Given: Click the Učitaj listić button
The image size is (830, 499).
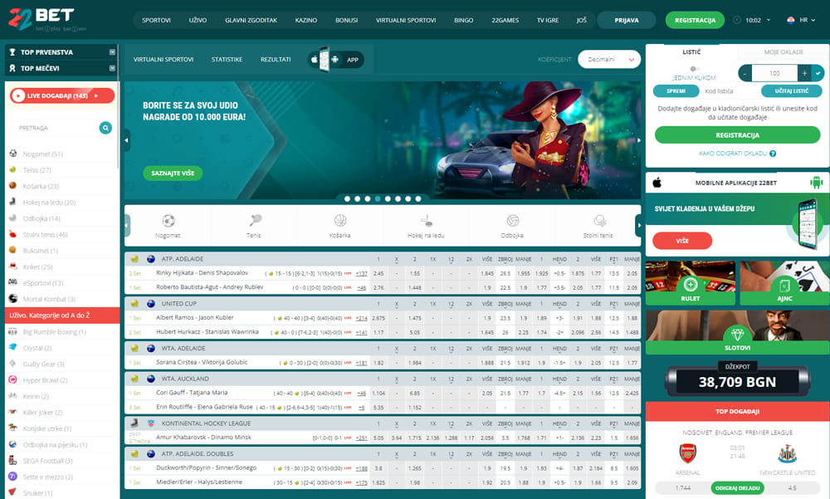Looking at the screenshot, I should coord(791,91).
